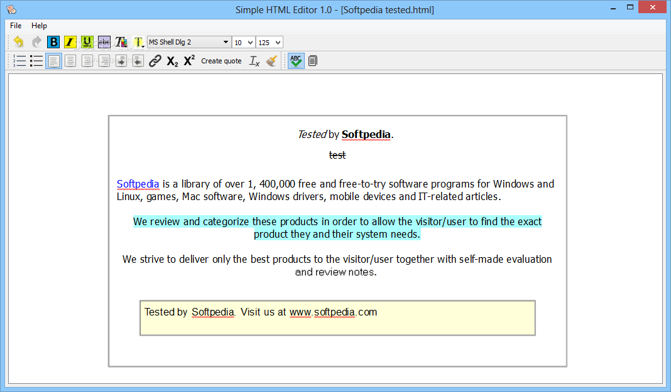Open the text color picker

pos(121,42)
